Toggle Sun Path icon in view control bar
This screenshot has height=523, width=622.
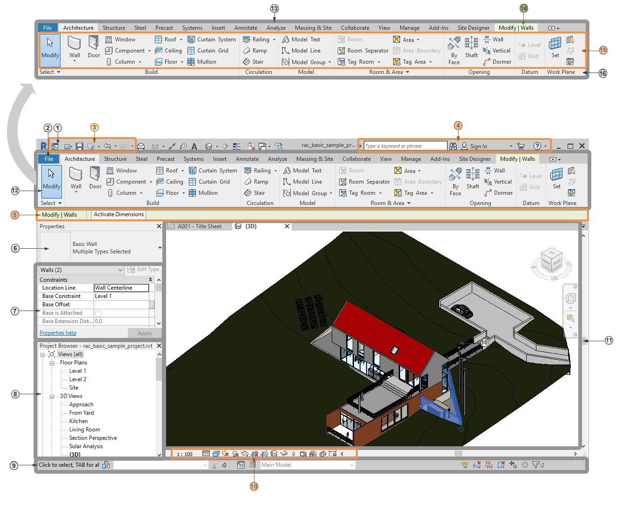pos(225,454)
